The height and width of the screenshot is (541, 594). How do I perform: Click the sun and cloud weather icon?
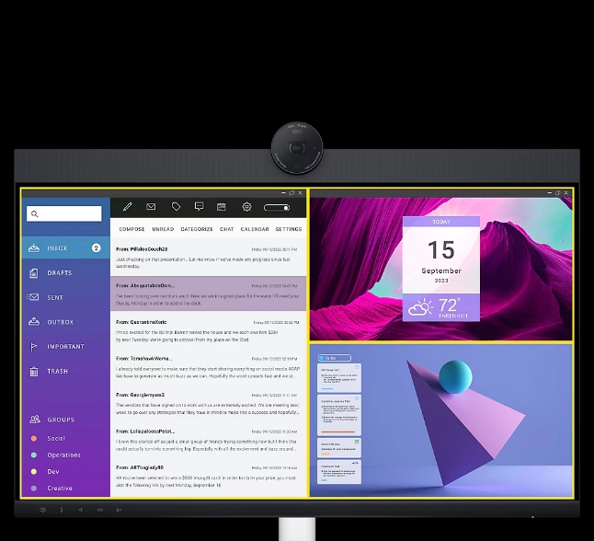[420, 307]
